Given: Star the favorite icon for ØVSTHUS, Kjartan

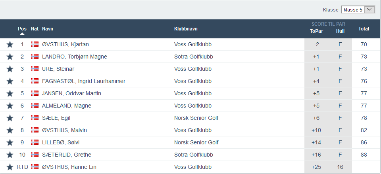Looking at the screenshot, I should pyautogui.click(x=10, y=44).
